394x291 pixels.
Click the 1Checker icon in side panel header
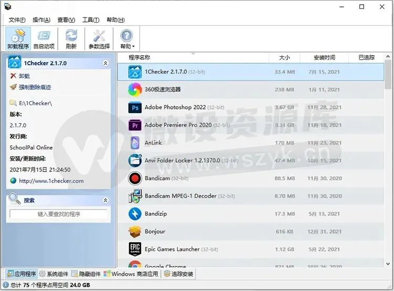click(x=14, y=62)
